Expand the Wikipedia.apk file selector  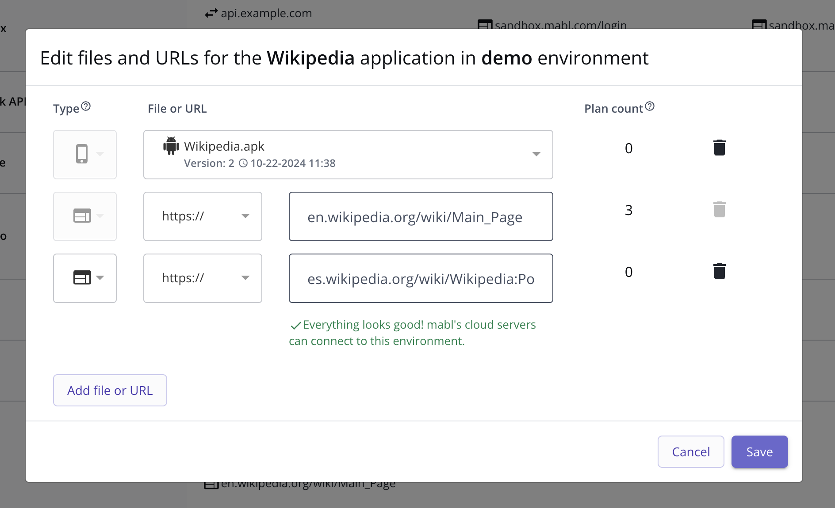(348, 154)
